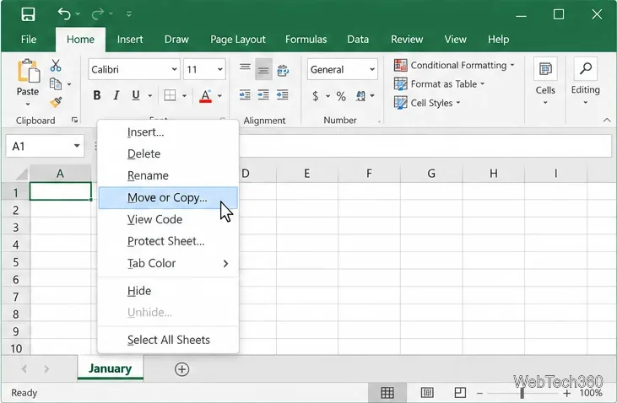Switch to the Insert tab
Viewport: 617px width, 403px height.
(130, 40)
